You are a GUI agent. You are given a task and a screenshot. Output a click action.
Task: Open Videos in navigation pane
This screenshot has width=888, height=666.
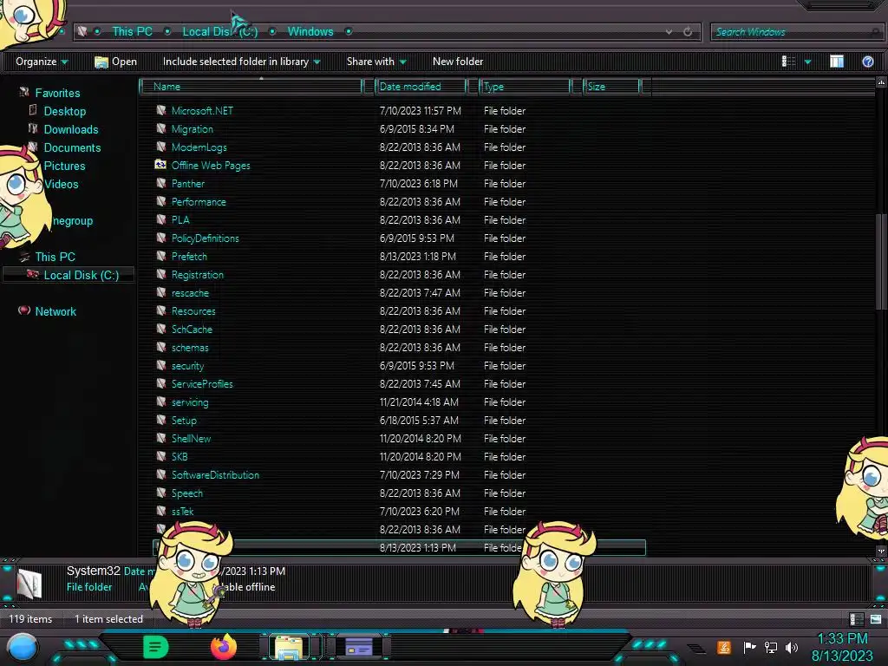(62, 184)
